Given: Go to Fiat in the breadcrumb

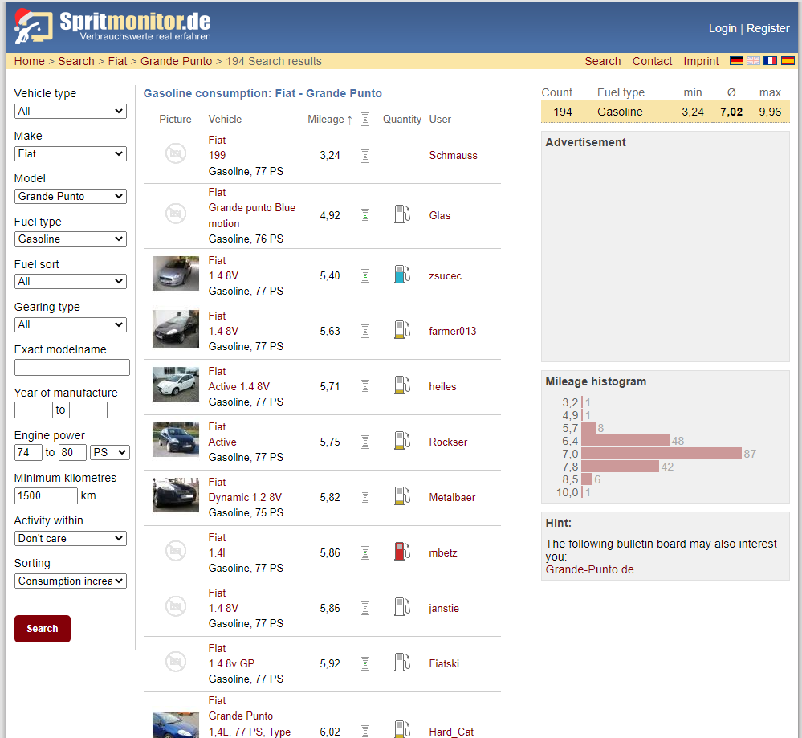Looking at the screenshot, I should click(x=117, y=61).
